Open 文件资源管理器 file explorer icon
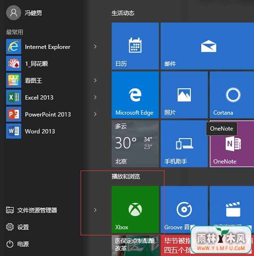This screenshot has width=254, height=256. pos(10,210)
